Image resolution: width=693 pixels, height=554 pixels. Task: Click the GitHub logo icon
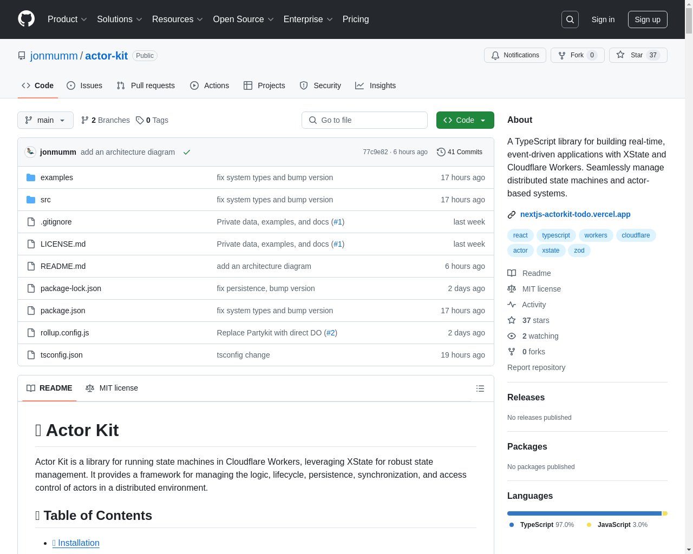(27, 19)
